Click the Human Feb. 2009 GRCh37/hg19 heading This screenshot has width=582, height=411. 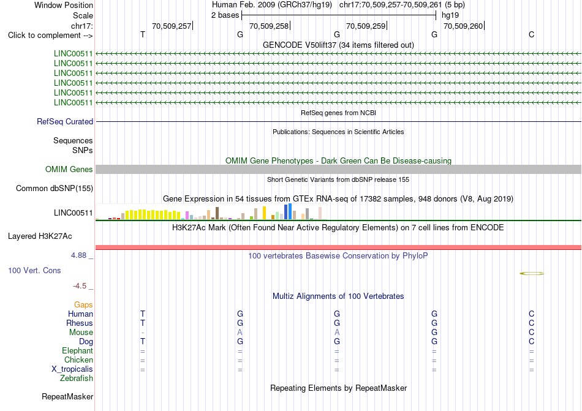pos(271,5)
